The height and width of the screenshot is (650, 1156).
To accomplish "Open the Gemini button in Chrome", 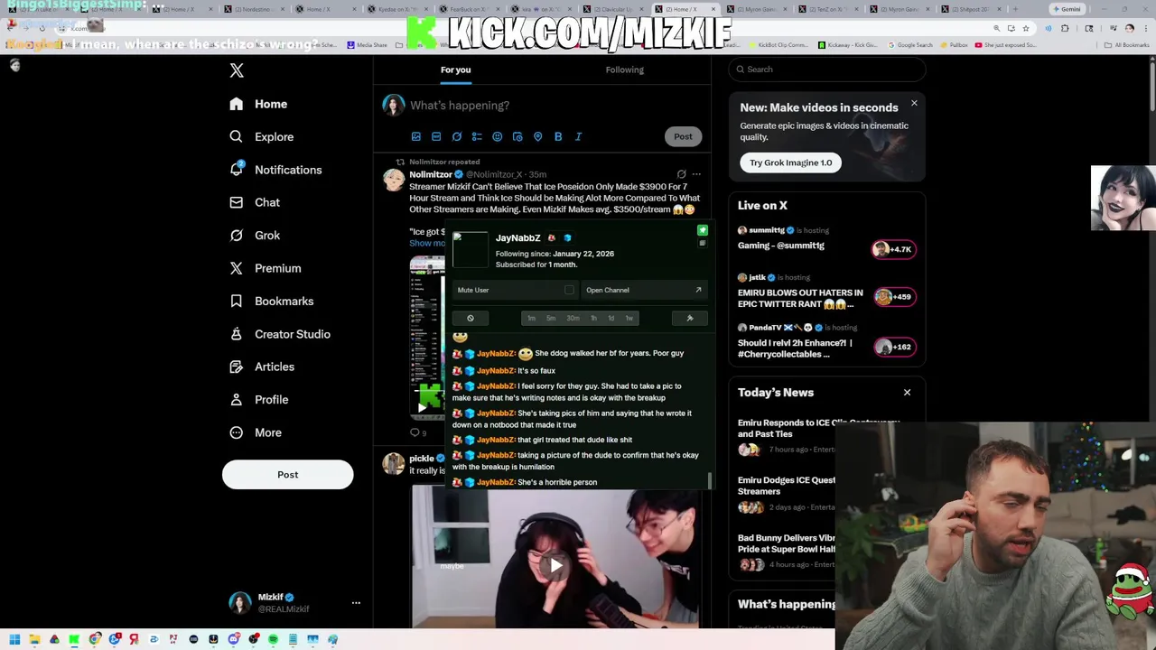I will pyautogui.click(x=1067, y=9).
